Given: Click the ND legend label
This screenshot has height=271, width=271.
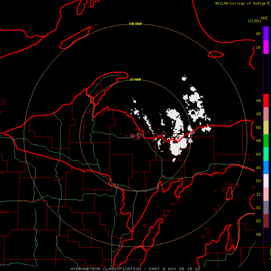Looking at the screenshot, I should (x=258, y=235).
